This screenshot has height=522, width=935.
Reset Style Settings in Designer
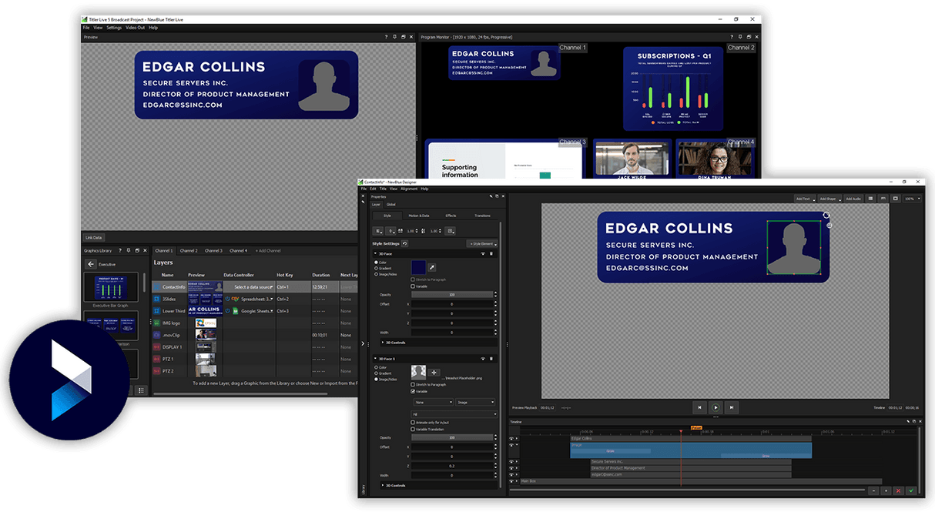[404, 243]
